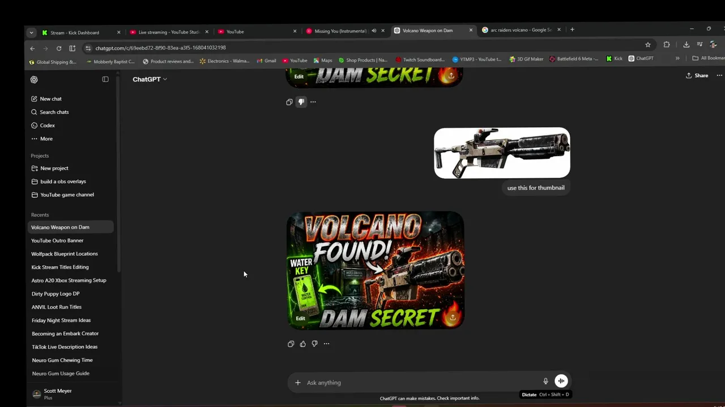Click the address bar URL
The height and width of the screenshot is (407, 725).
(160, 48)
